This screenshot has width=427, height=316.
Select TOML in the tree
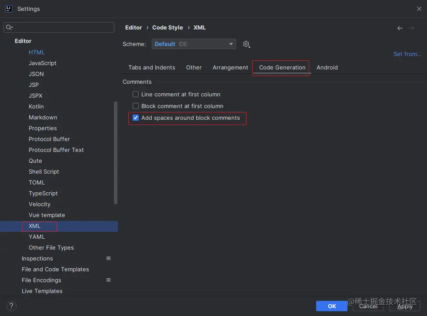(x=37, y=183)
